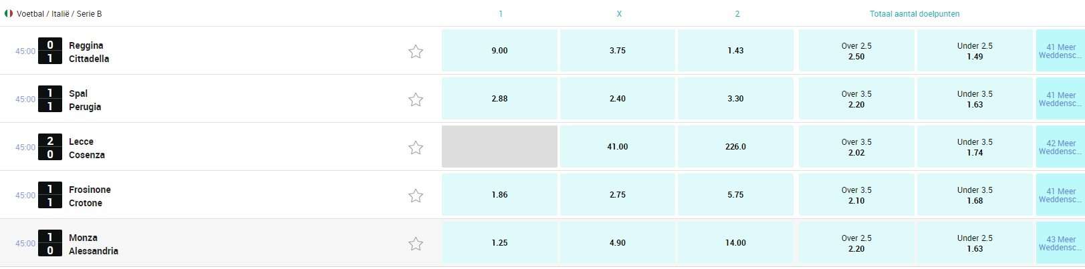Image resolution: width=1085 pixels, height=269 pixels.
Task: Click the Italy flag icon in header
Action: [9, 13]
